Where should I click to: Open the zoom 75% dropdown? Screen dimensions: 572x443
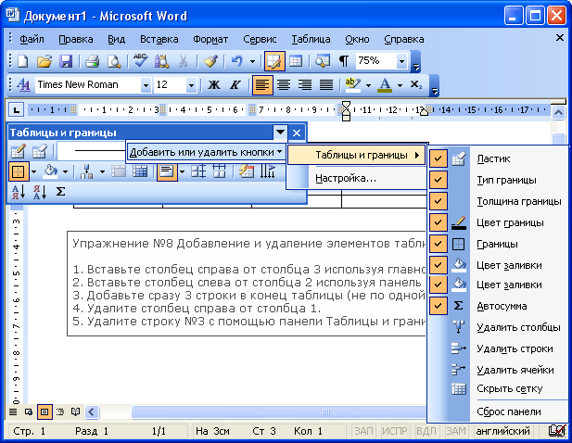click(x=401, y=61)
